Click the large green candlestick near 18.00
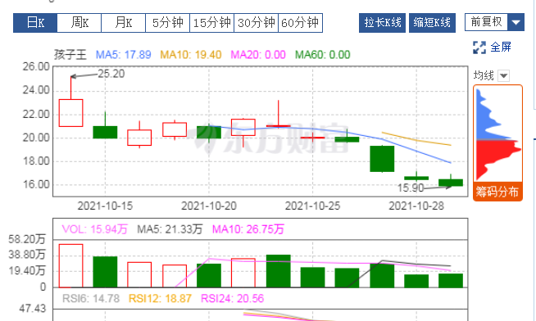 pos(382,159)
